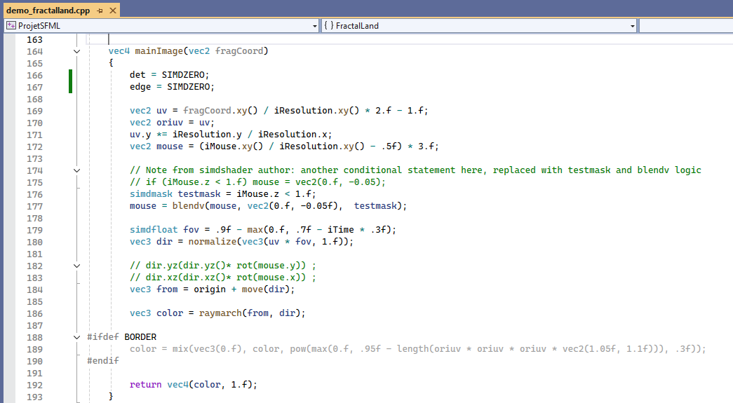The image size is (733, 403).
Task: Click 'origin' on line 184
Action: 210,289
